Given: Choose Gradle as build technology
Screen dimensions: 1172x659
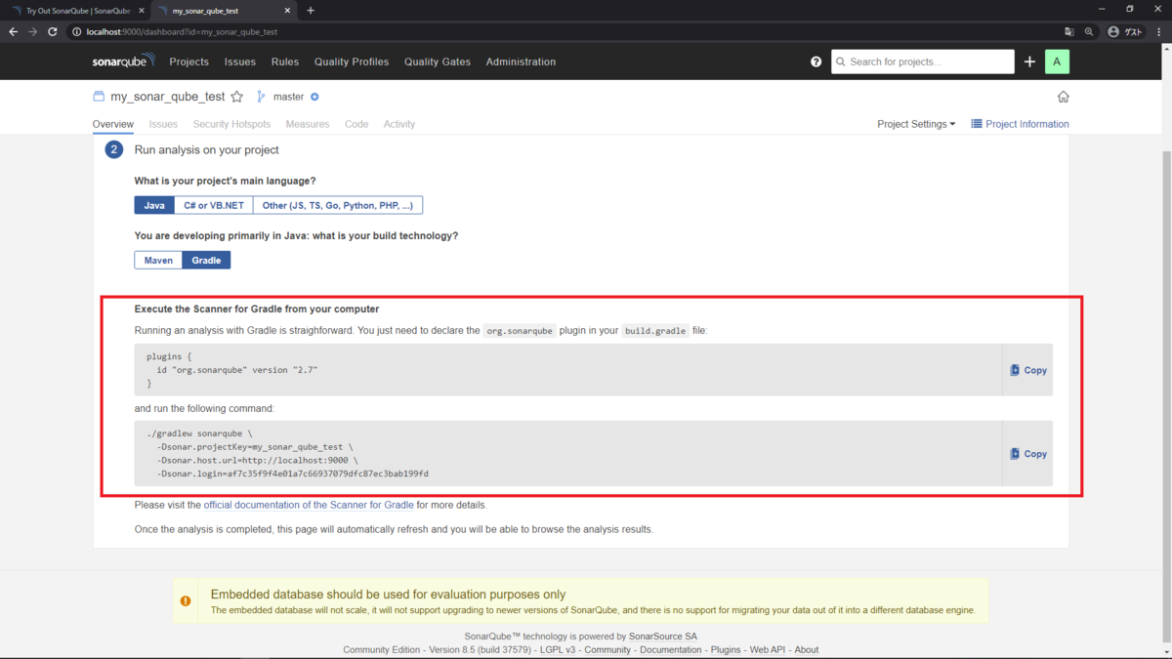Looking at the screenshot, I should (x=206, y=260).
